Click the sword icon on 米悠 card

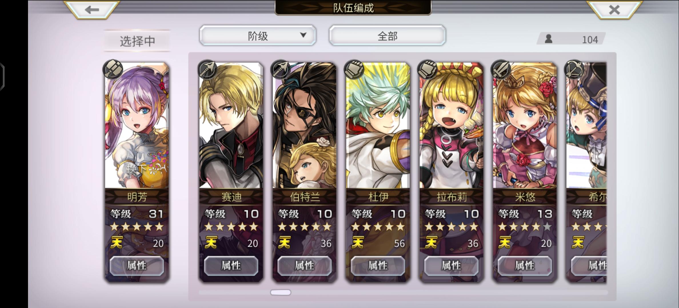[x=501, y=69]
